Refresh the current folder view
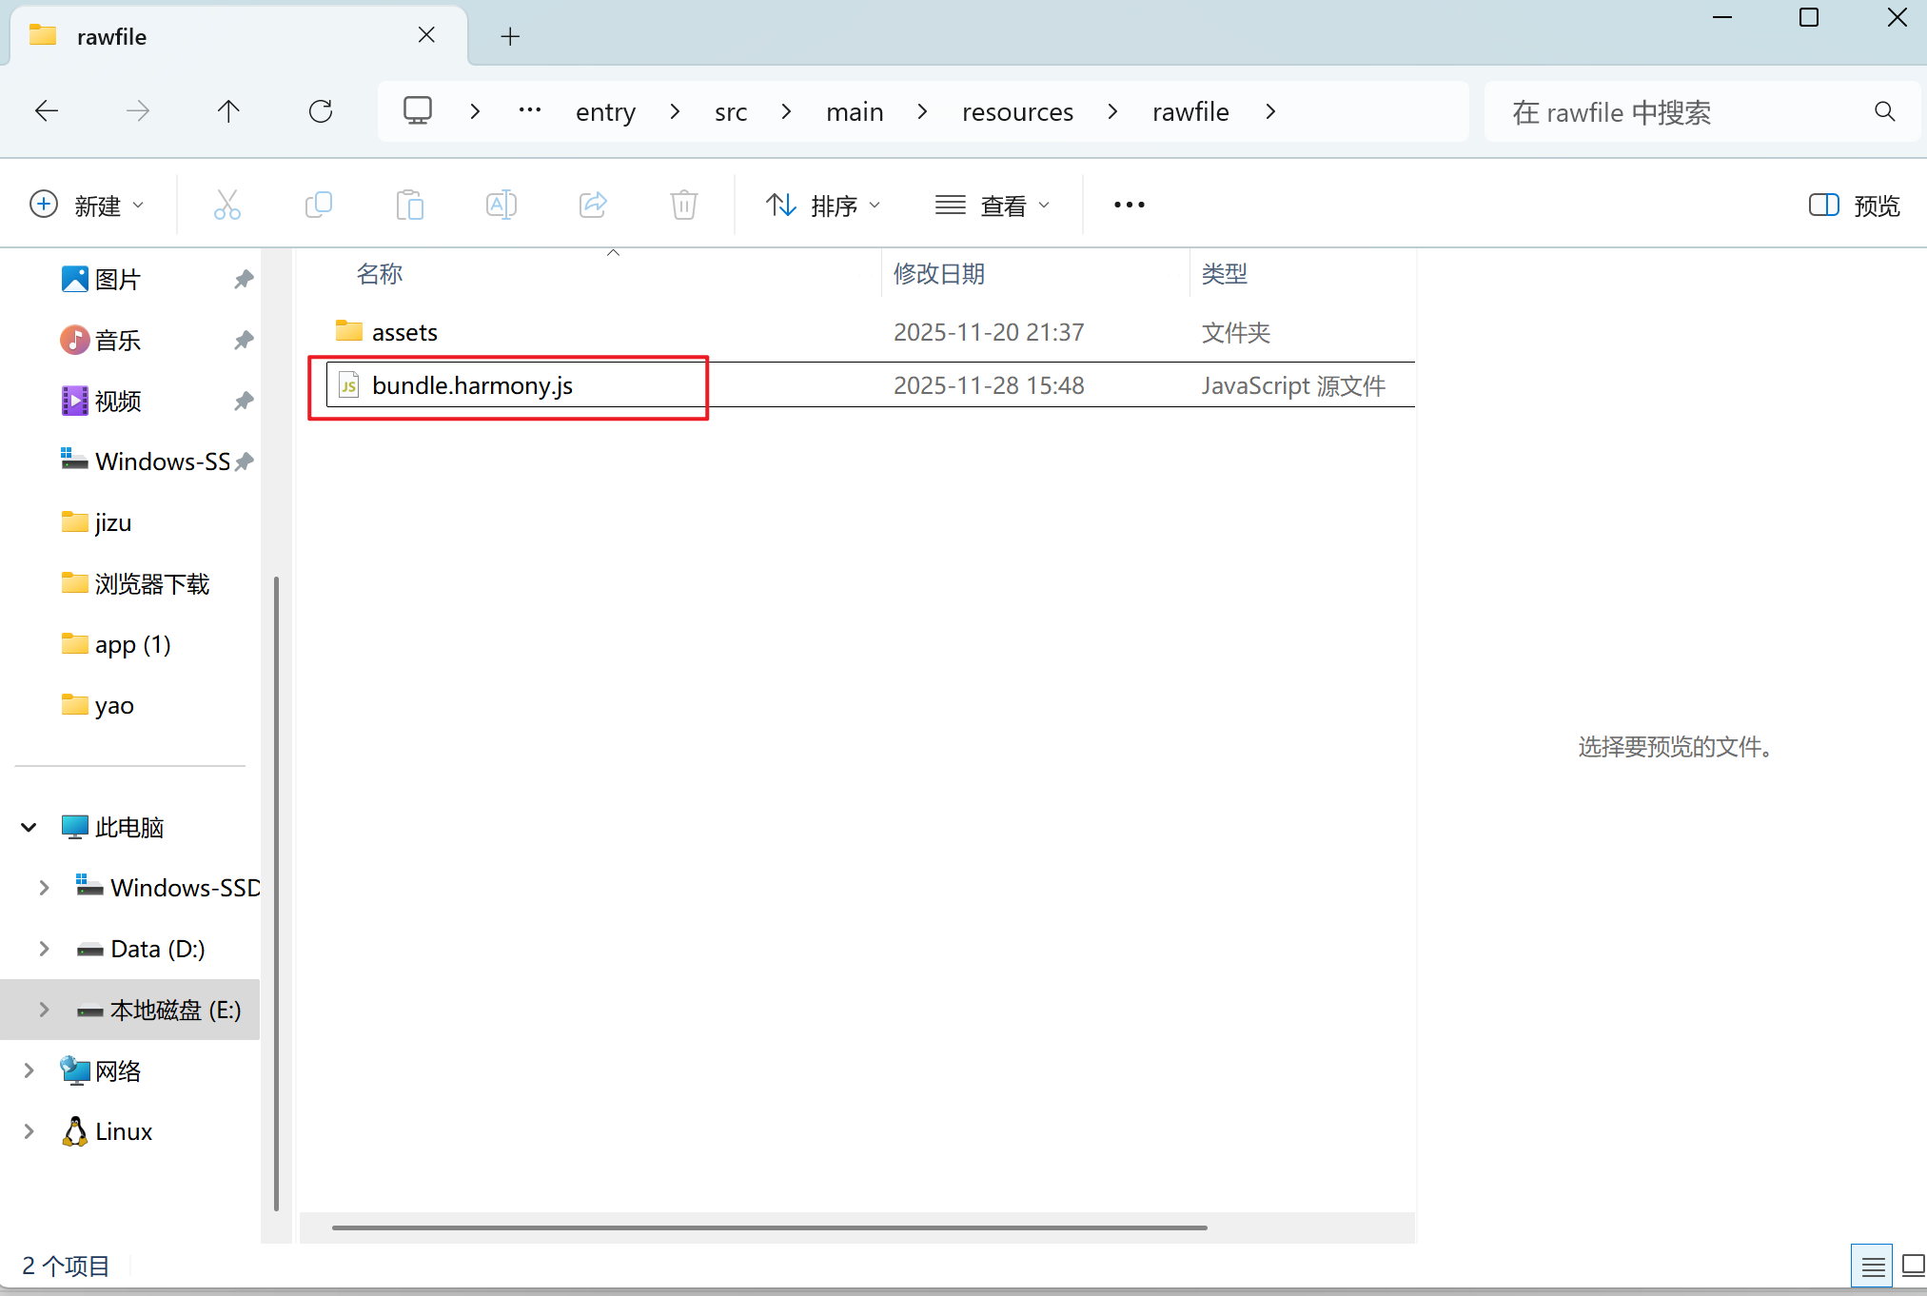Image resolution: width=1927 pixels, height=1296 pixels. (x=321, y=111)
